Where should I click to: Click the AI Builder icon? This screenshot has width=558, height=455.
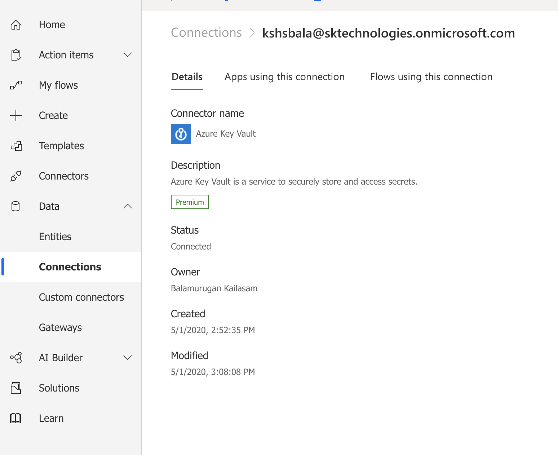tap(16, 358)
